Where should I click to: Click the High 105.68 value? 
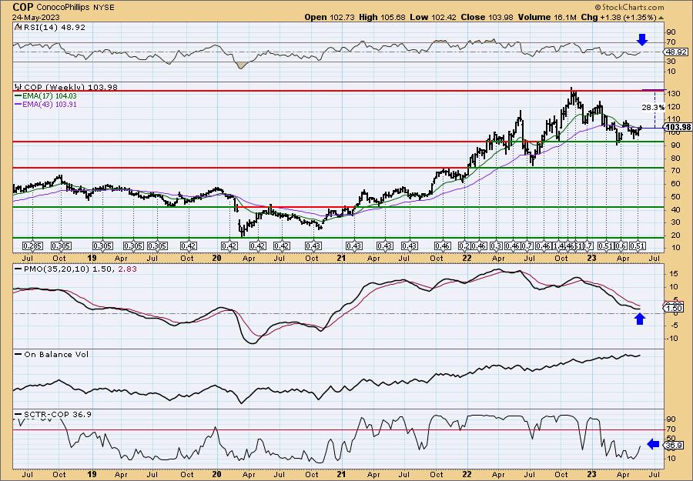[x=383, y=17]
